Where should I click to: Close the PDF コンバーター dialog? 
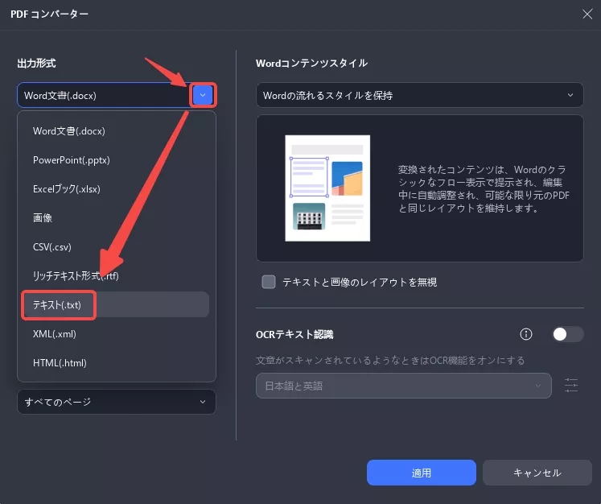(587, 14)
